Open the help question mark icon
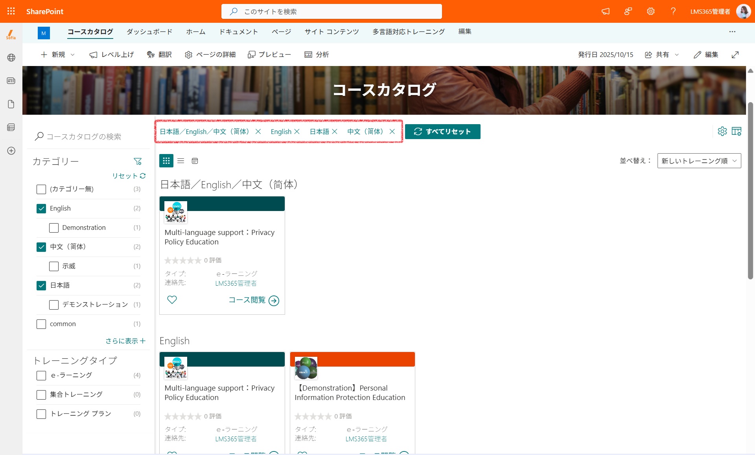Image resolution: width=755 pixels, height=455 pixels. 673,11
